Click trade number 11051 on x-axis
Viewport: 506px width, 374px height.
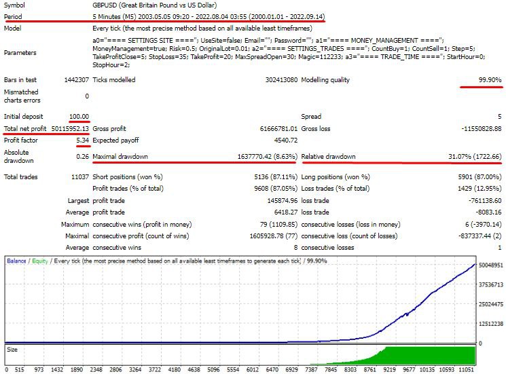466,369
